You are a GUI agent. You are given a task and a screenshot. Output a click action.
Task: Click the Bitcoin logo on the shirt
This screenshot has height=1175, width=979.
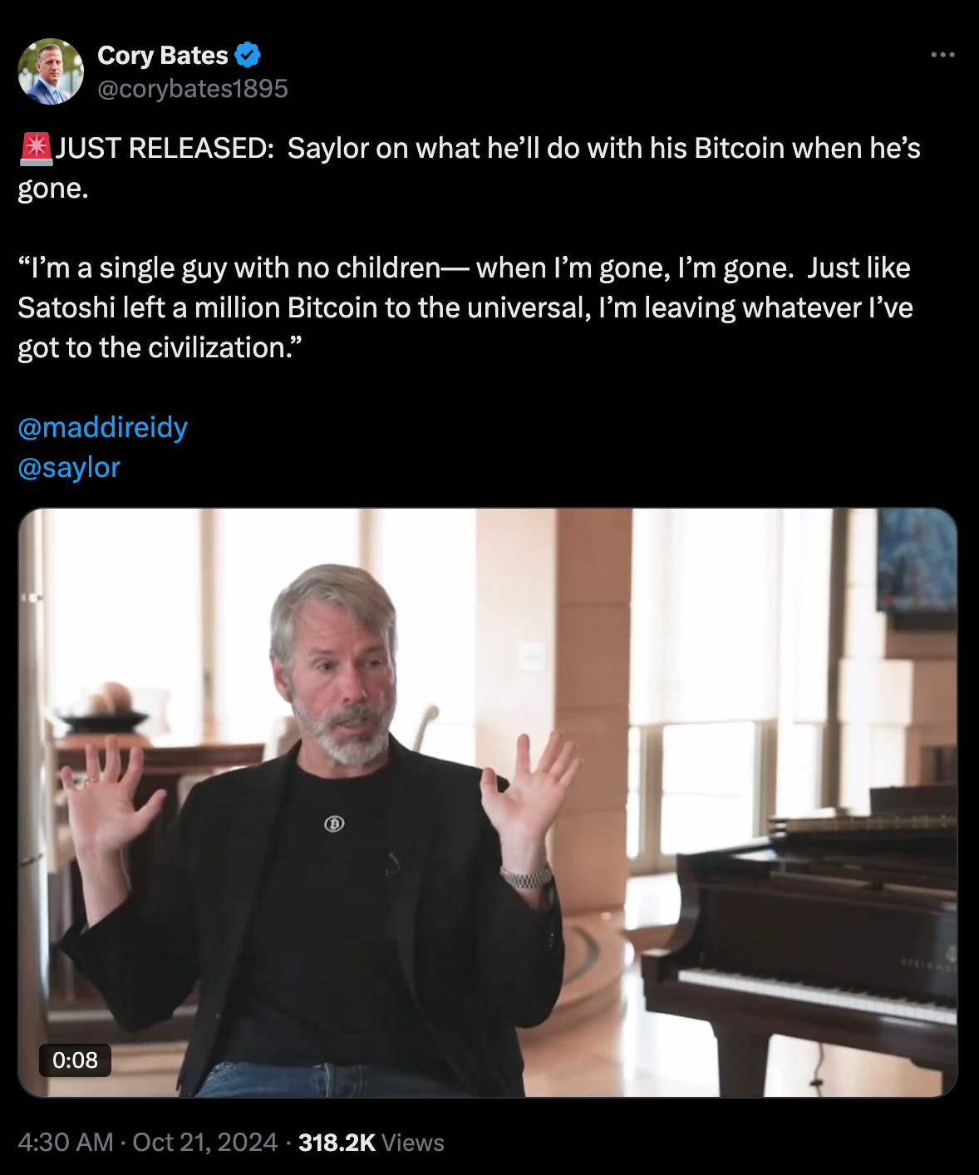[334, 824]
